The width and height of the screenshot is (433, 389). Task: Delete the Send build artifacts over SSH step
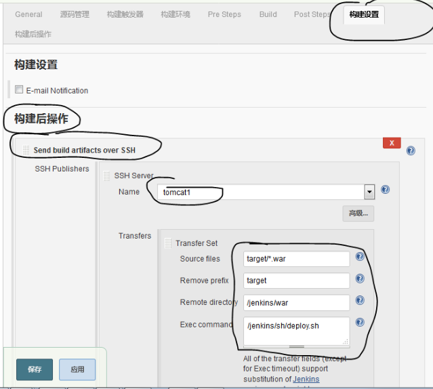pos(392,143)
